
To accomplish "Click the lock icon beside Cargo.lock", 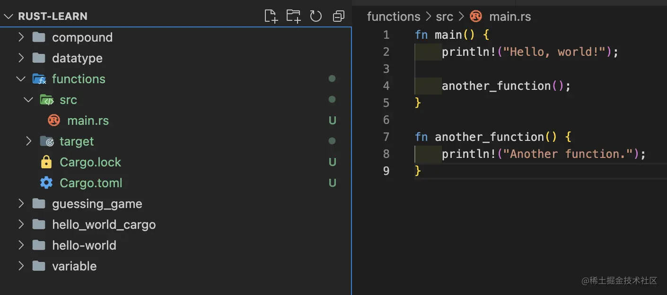I will 46,162.
